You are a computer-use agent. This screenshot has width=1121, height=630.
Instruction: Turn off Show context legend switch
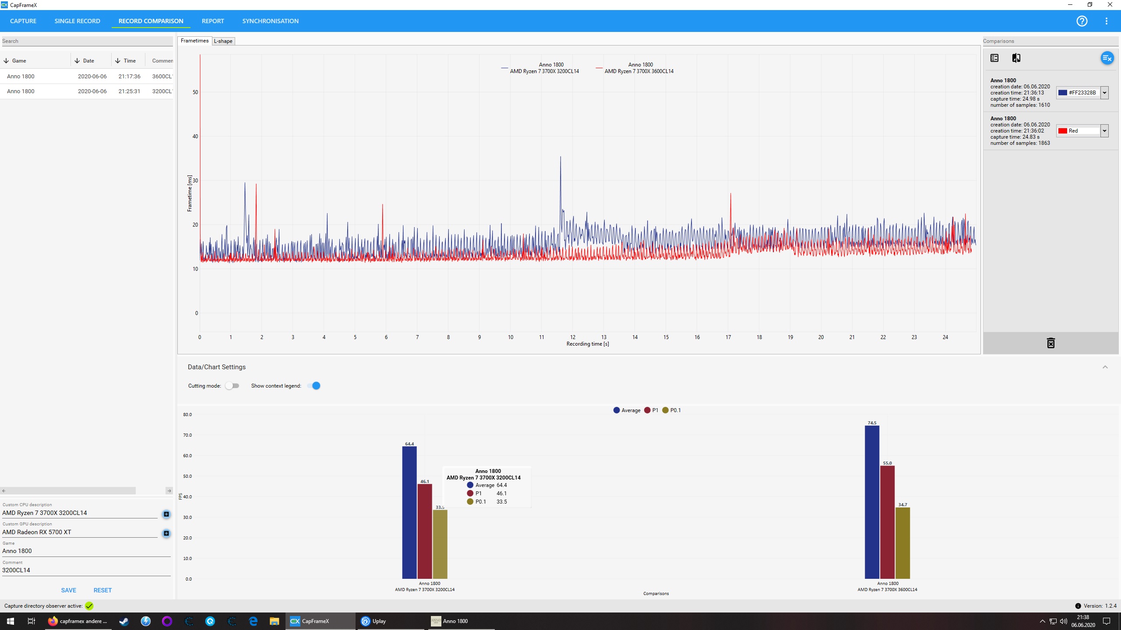pyautogui.click(x=314, y=386)
